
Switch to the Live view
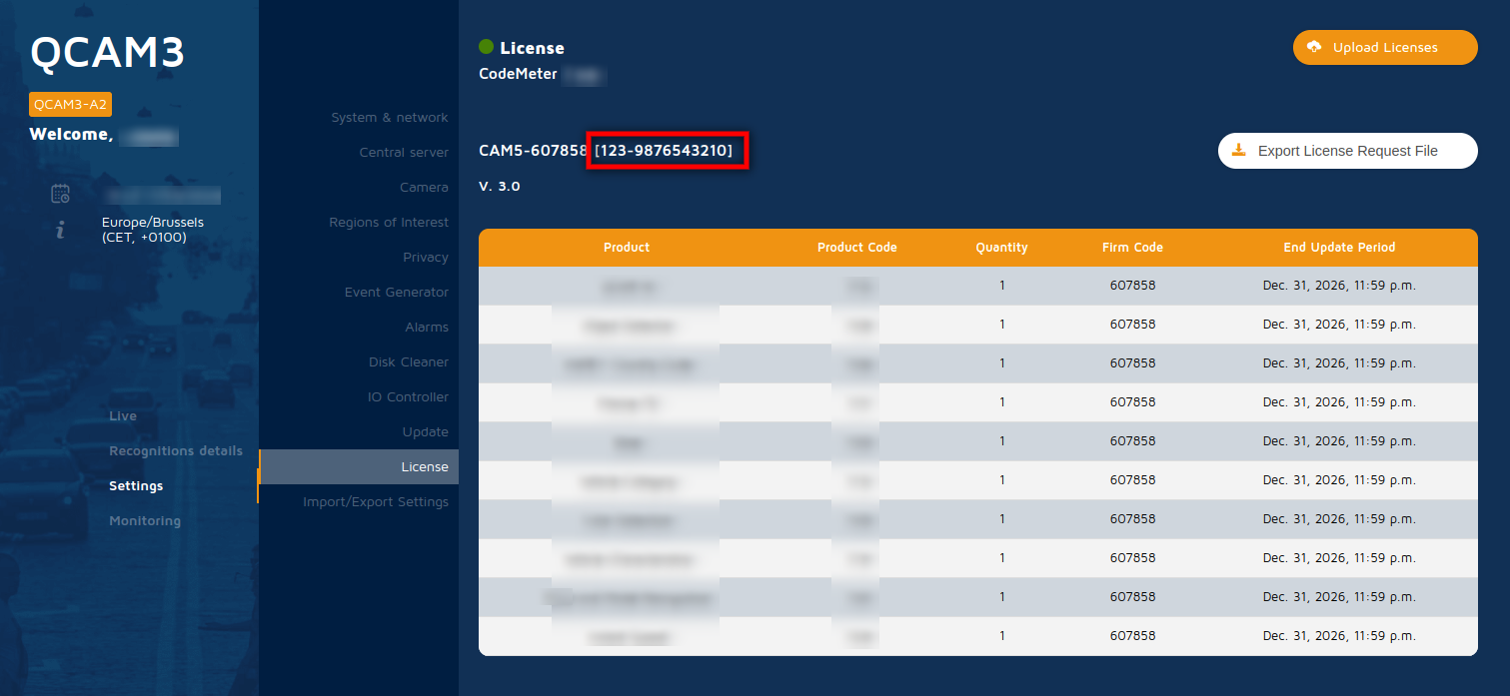[x=123, y=415]
